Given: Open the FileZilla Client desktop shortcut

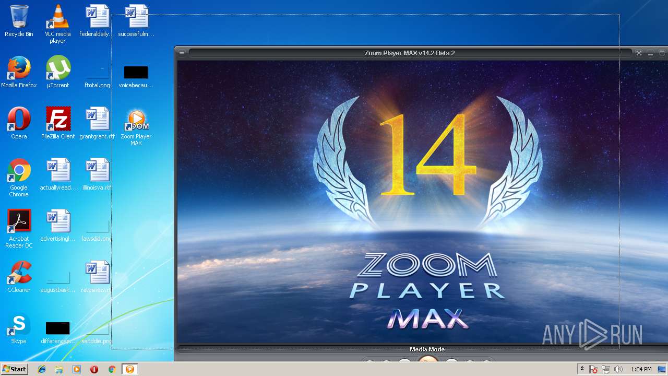Looking at the screenshot, I should point(57,123).
